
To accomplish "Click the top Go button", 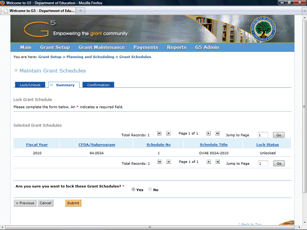I will tap(279, 135).
